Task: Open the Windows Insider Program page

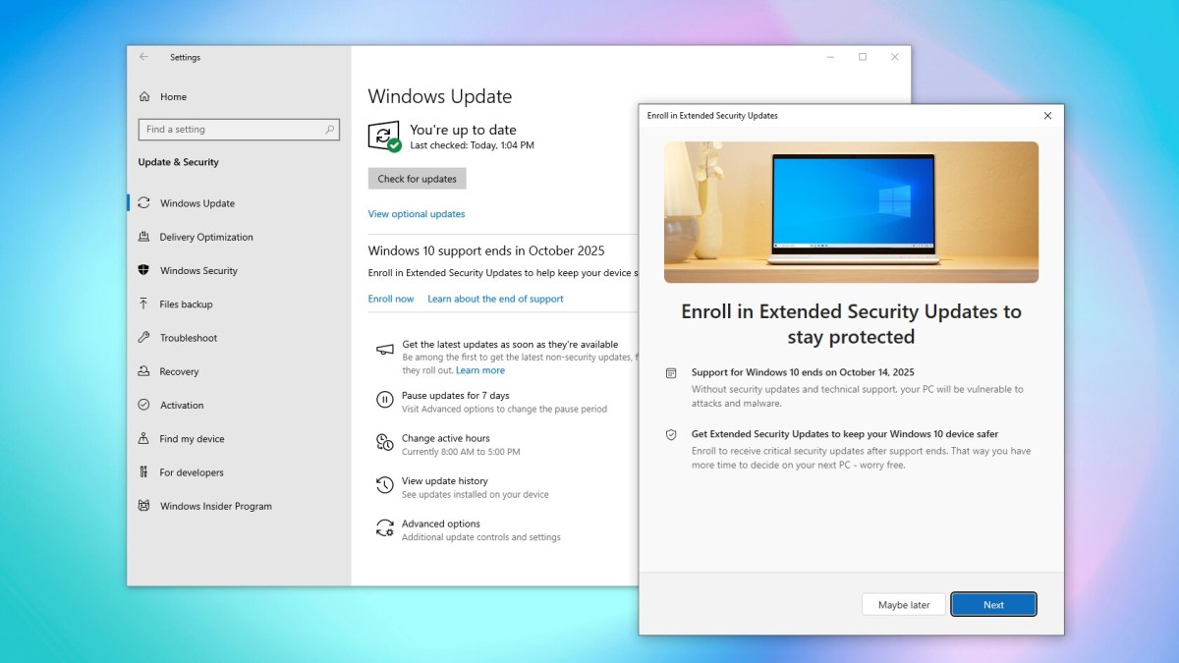Action: (215, 506)
